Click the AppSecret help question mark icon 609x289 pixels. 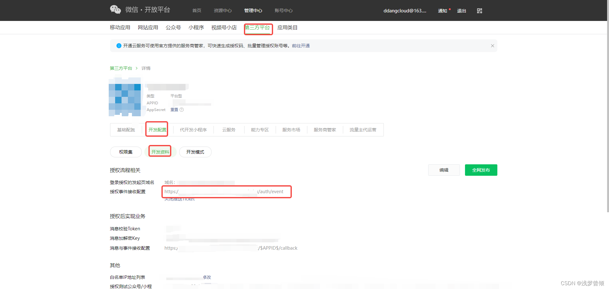pos(182,110)
